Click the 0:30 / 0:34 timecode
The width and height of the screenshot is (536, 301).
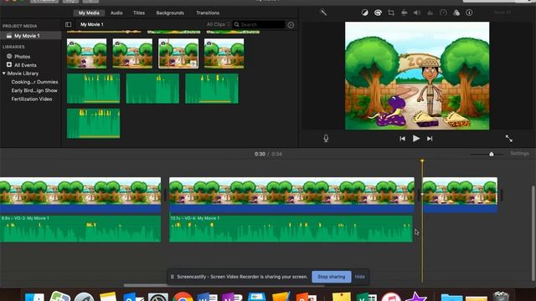pos(268,154)
